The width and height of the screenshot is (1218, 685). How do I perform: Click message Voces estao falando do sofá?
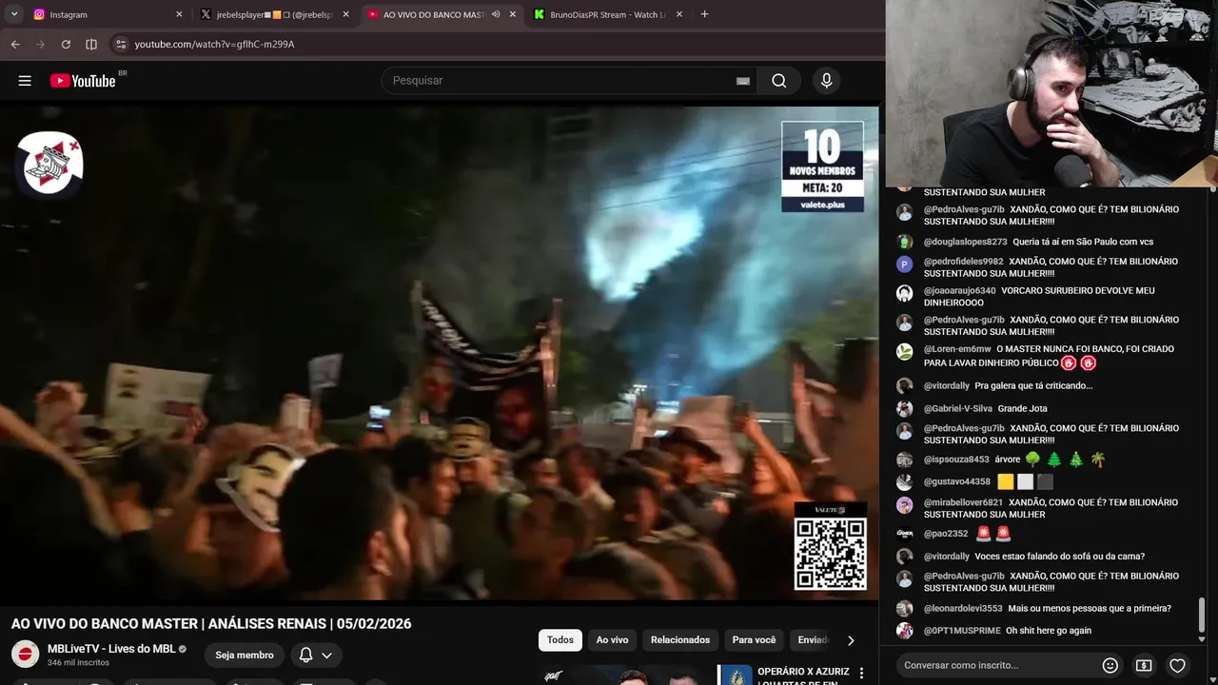pyautogui.click(x=1059, y=557)
